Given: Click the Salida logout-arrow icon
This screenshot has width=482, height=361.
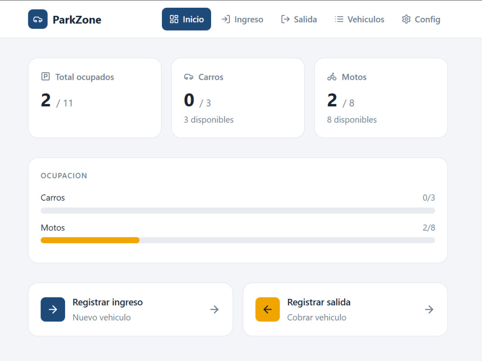Looking at the screenshot, I should coord(285,19).
